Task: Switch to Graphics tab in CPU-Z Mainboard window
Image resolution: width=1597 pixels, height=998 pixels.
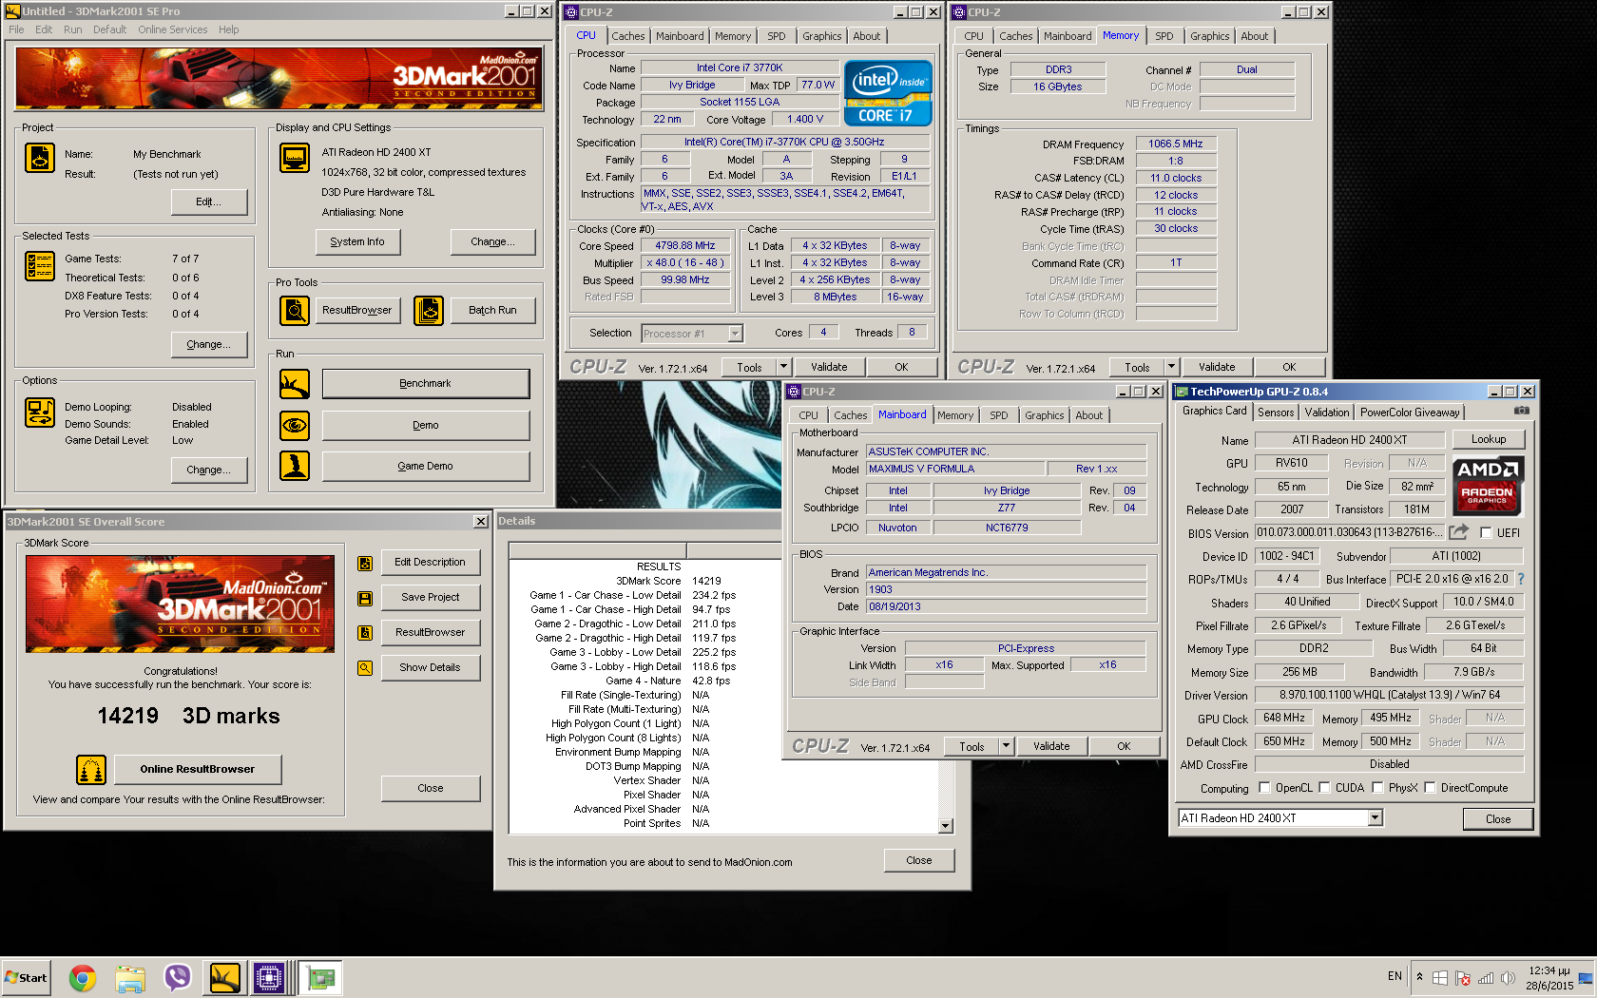Action: [1044, 415]
